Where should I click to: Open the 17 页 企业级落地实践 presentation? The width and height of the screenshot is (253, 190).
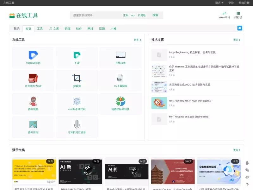pos(219,172)
